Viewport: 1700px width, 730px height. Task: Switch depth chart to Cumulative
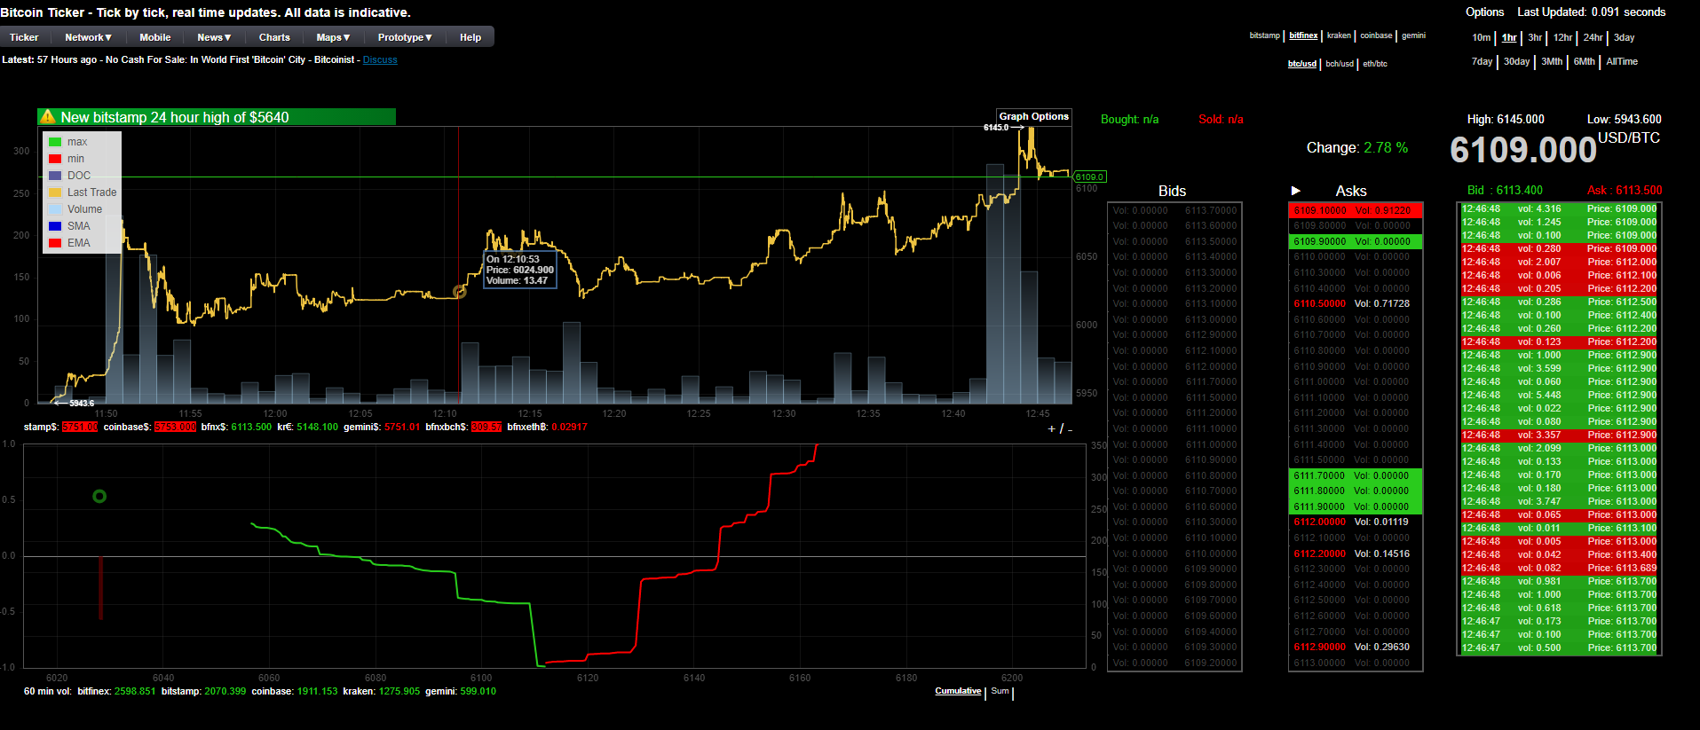click(x=958, y=691)
